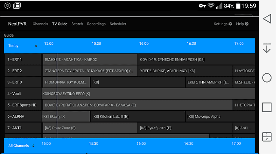Viewport: 276px width, 154px height.
Task: Open the ERT 3 [K8] program block
Action: point(138,82)
